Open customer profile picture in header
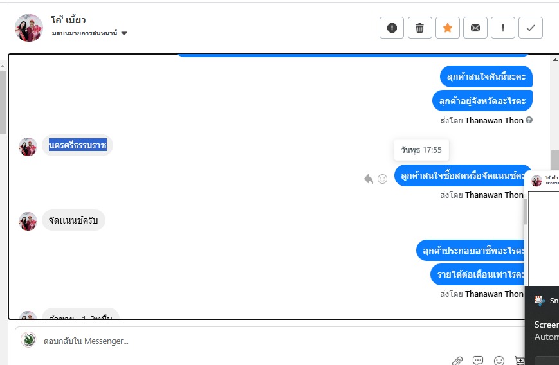Screen dimensions: 559x365 point(29,28)
